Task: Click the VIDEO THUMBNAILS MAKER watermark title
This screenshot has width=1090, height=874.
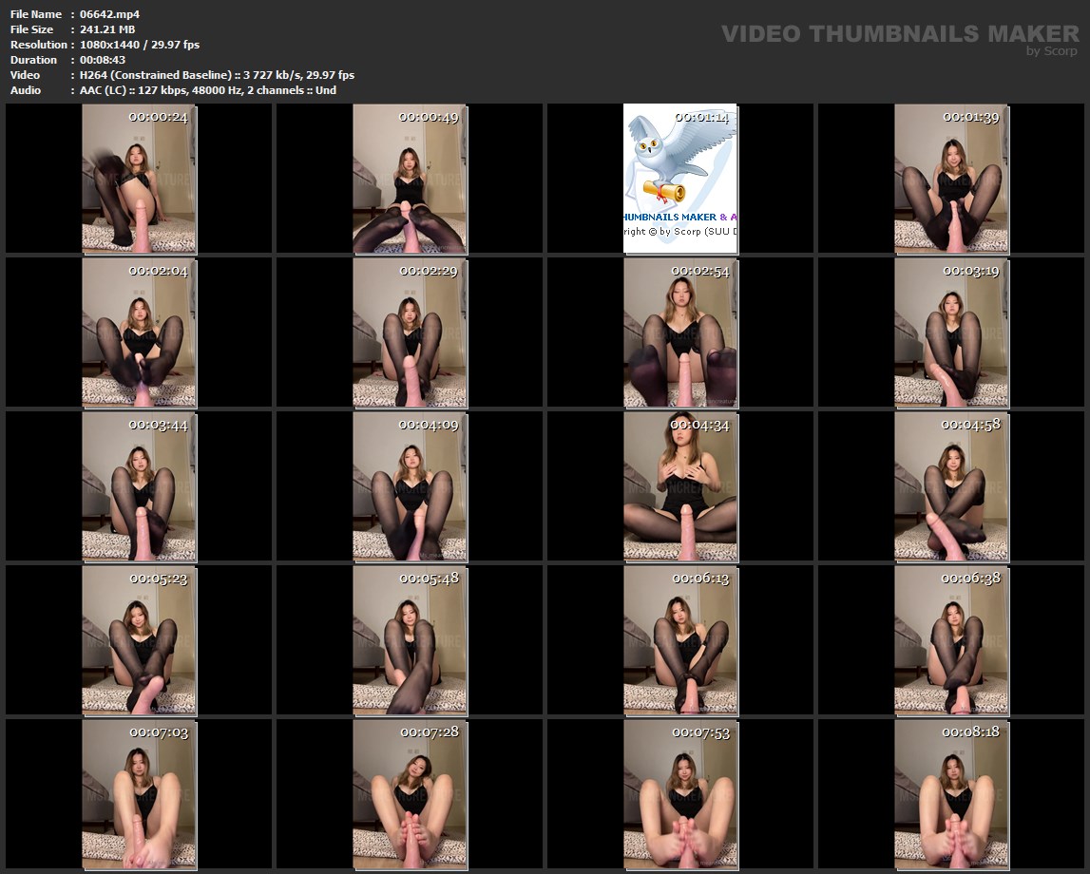Action: 899,34
